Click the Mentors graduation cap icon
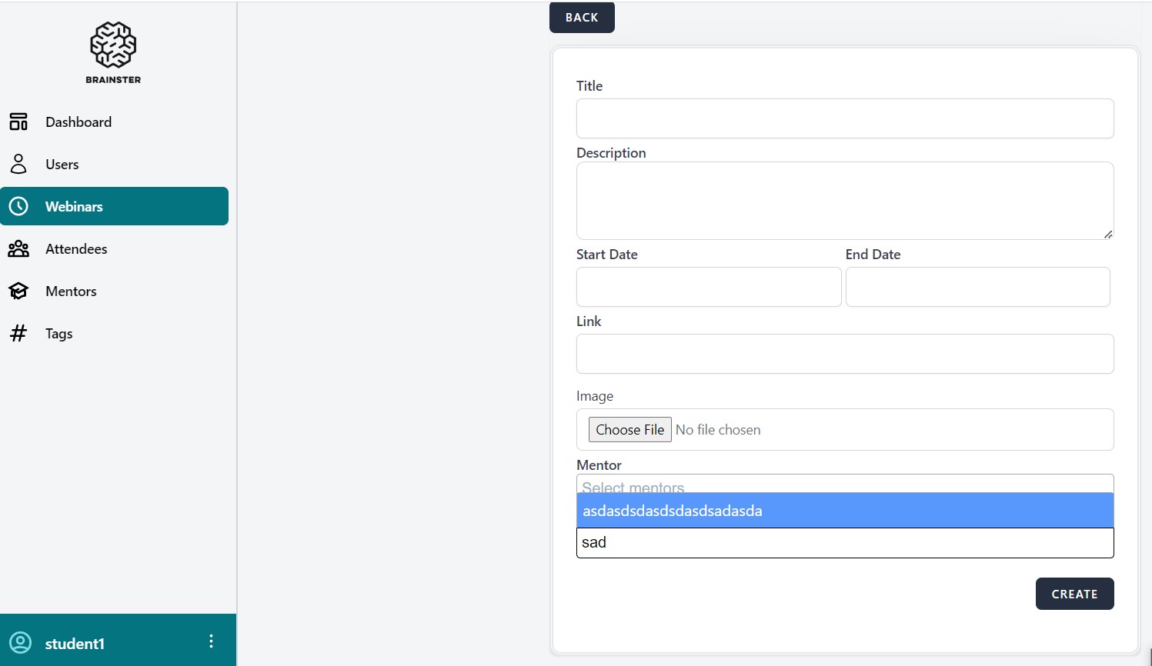 (18, 291)
